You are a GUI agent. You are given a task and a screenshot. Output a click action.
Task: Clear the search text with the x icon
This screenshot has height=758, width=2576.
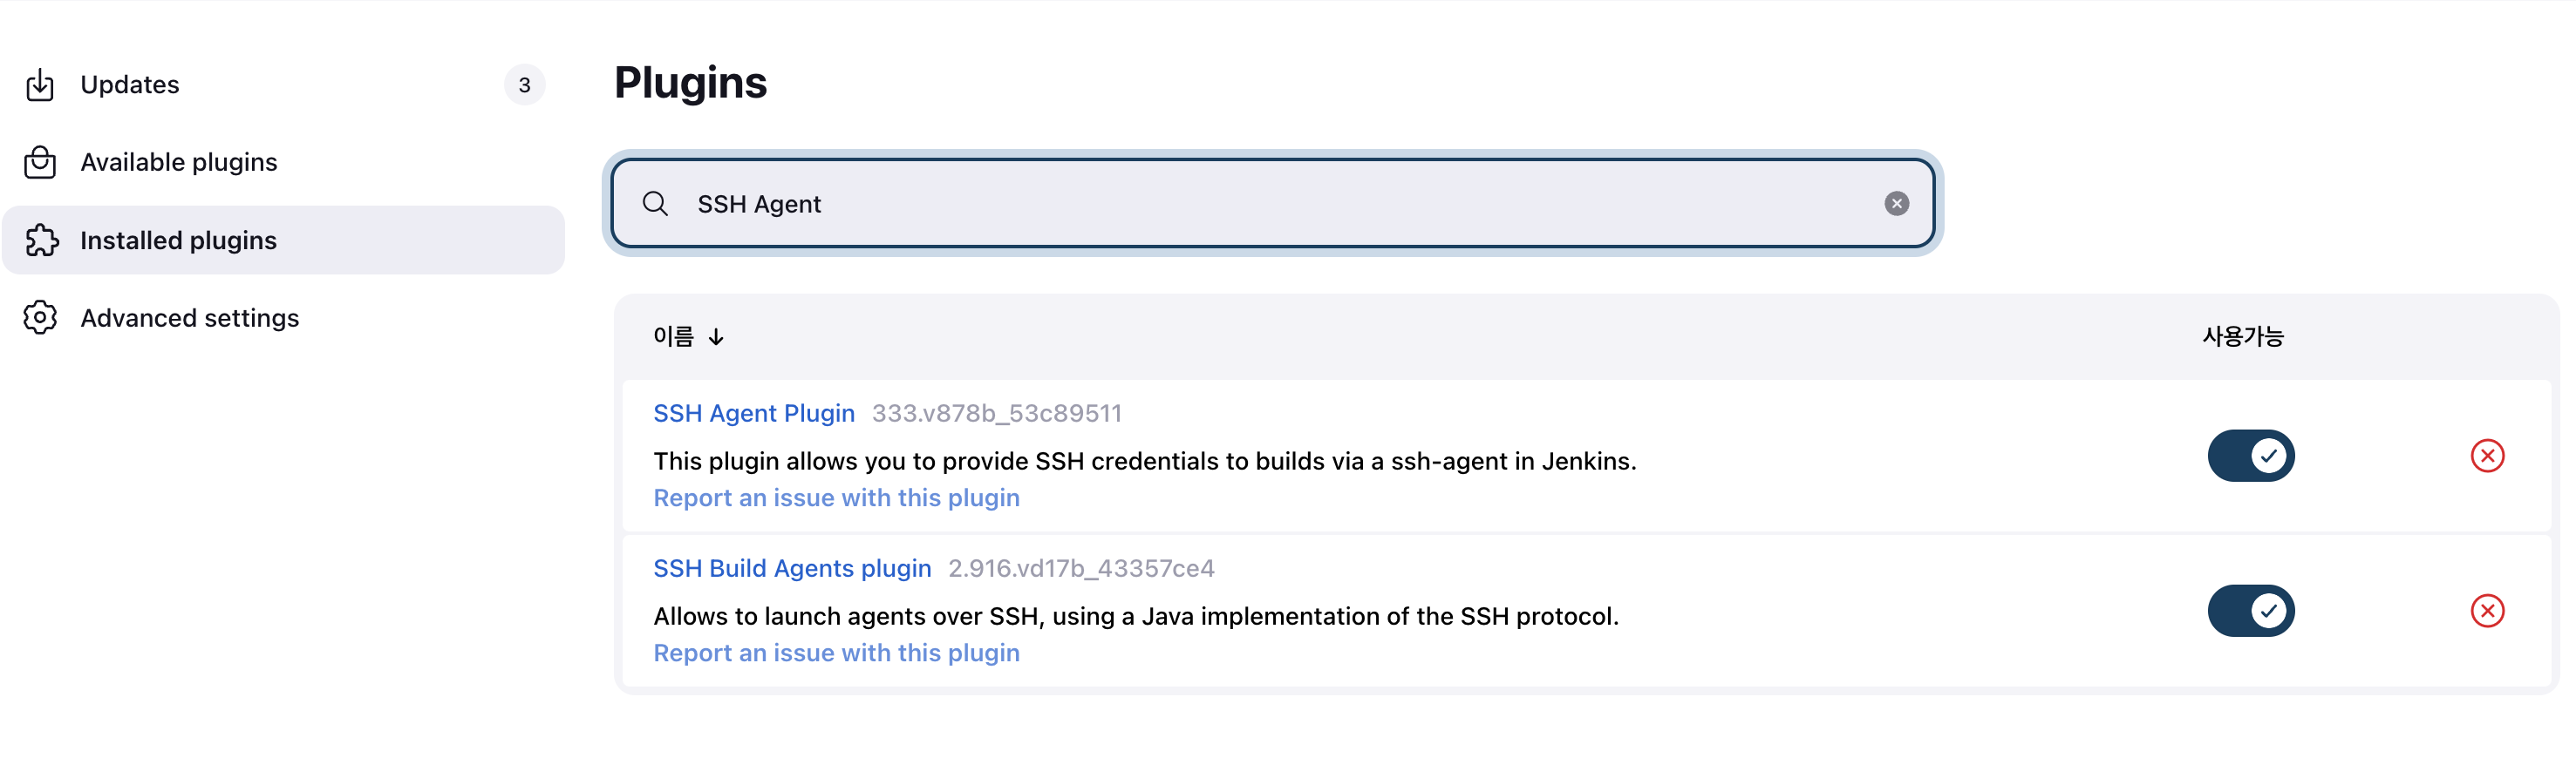click(1896, 204)
